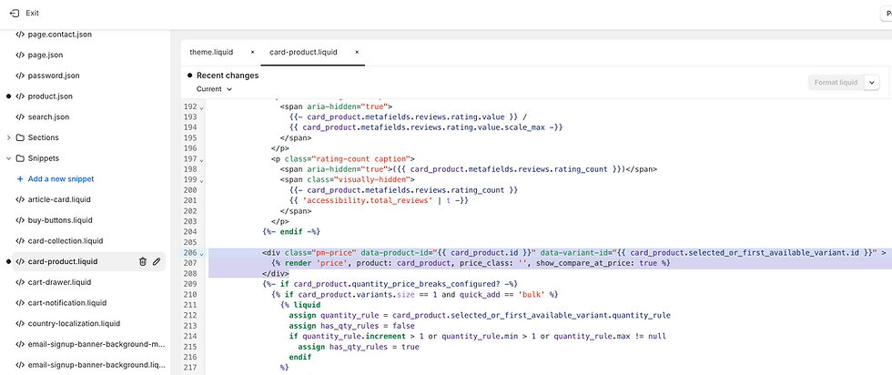Click the Exit icon at top left
Screen dimensions: 892x375
click(15, 13)
